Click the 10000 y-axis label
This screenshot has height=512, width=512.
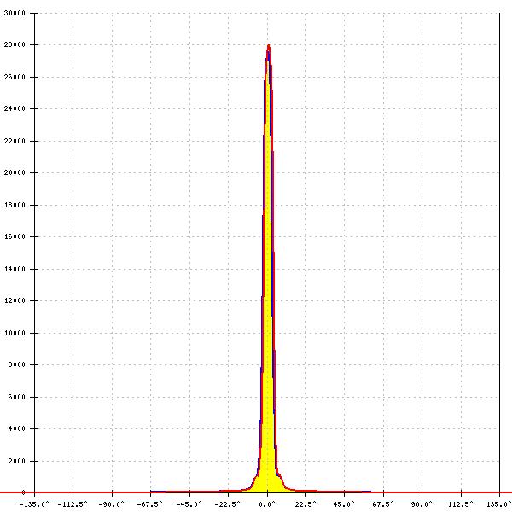coord(15,333)
